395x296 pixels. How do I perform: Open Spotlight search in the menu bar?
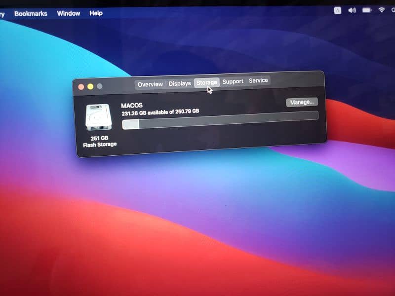[x=393, y=10]
